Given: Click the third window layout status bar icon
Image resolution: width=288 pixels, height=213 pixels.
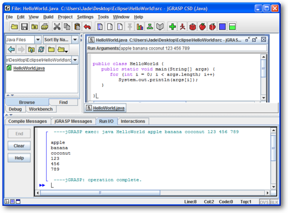Looking at the screenshot, I should tap(18, 201).
